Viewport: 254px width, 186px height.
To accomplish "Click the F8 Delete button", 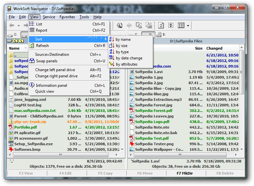I will 225,173.
